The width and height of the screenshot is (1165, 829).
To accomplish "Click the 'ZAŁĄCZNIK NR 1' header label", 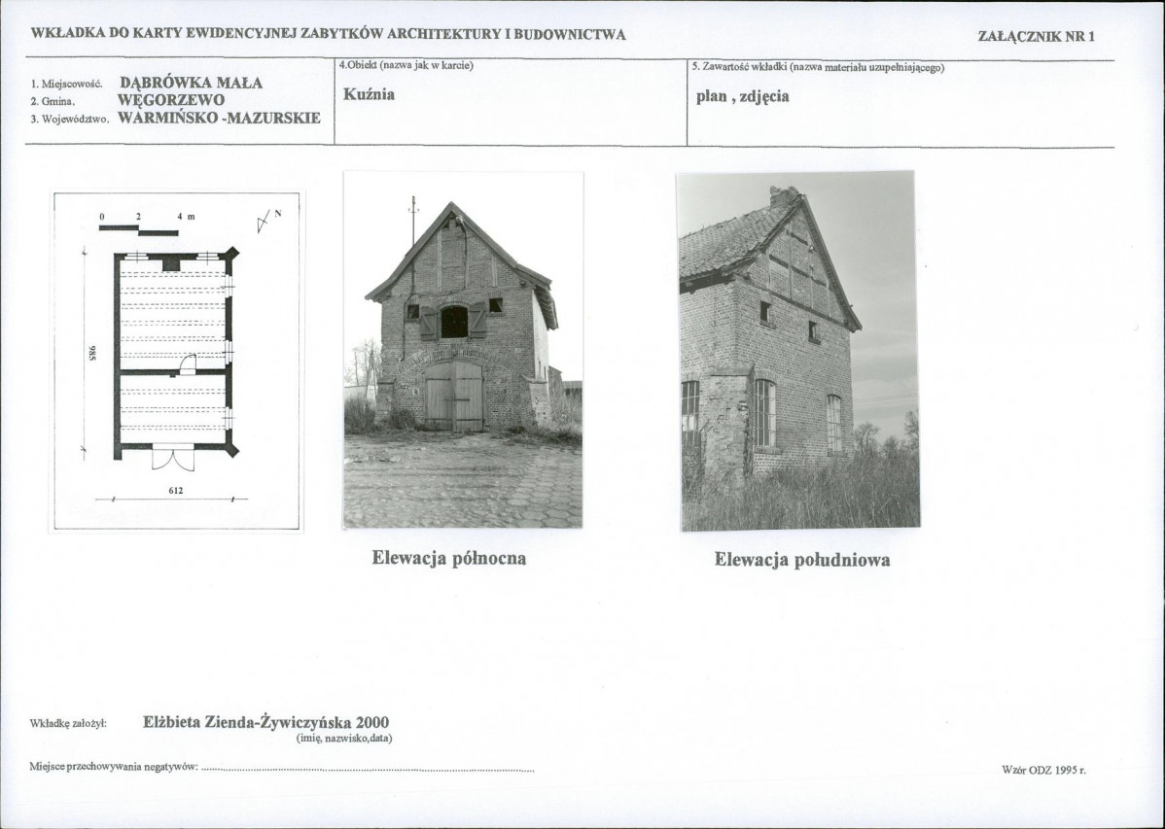I will click(1036, 36).
